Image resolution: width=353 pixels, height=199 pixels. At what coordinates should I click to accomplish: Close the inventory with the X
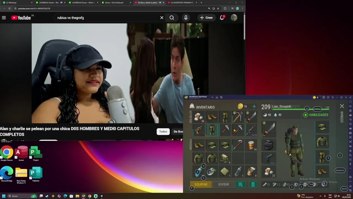pyautogui.click(x=342, y=106)
